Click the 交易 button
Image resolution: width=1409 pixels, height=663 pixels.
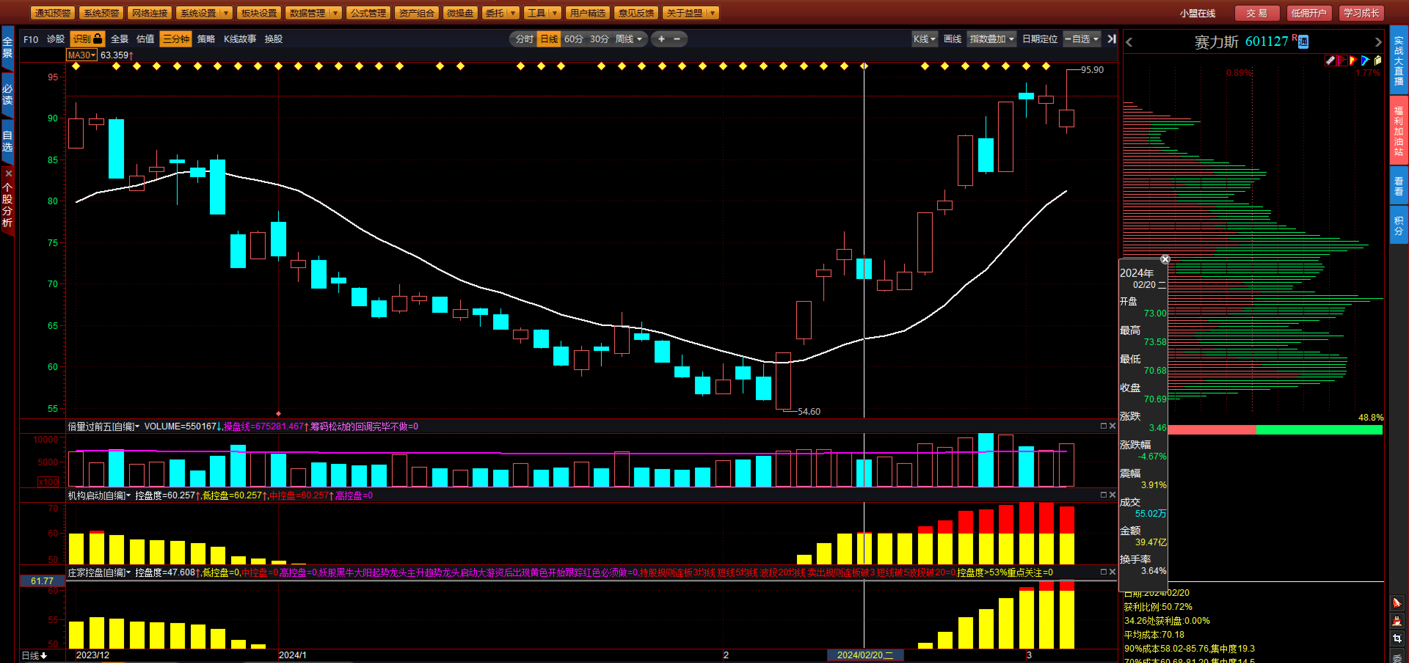point(1256,13)
